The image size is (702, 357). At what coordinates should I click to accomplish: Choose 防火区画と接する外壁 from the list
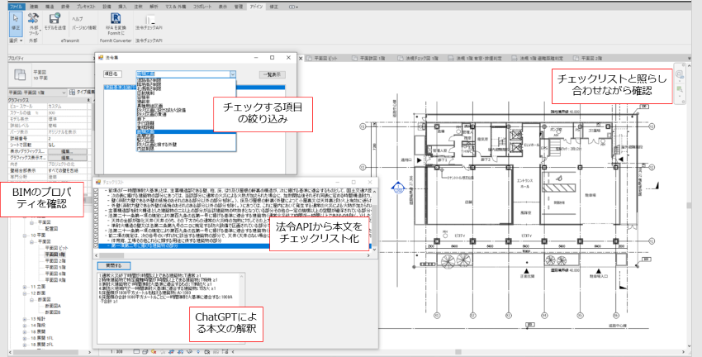pyautogui.click(x=157, y=145)
